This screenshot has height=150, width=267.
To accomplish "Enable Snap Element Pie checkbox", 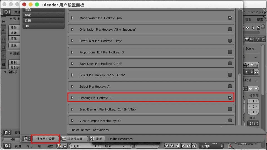I will (230, 109).
